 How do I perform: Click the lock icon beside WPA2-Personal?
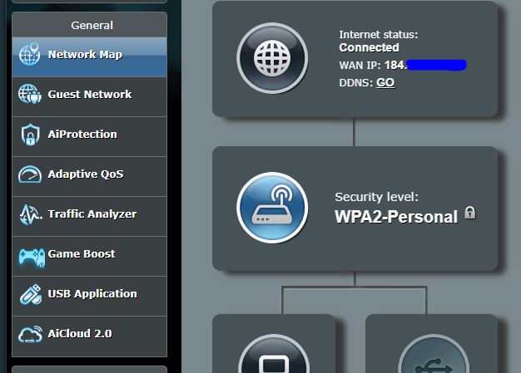(x=470, y=213)
